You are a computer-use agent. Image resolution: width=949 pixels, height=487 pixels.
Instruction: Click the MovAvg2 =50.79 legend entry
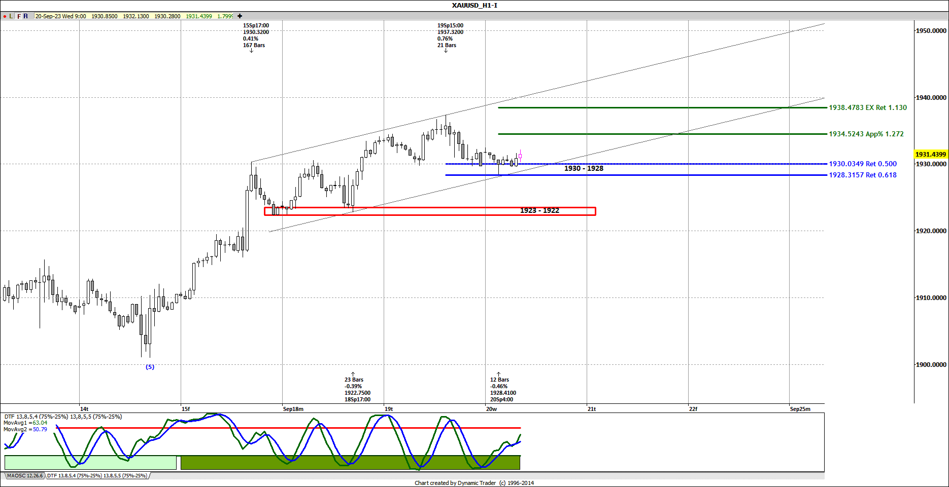25,429
